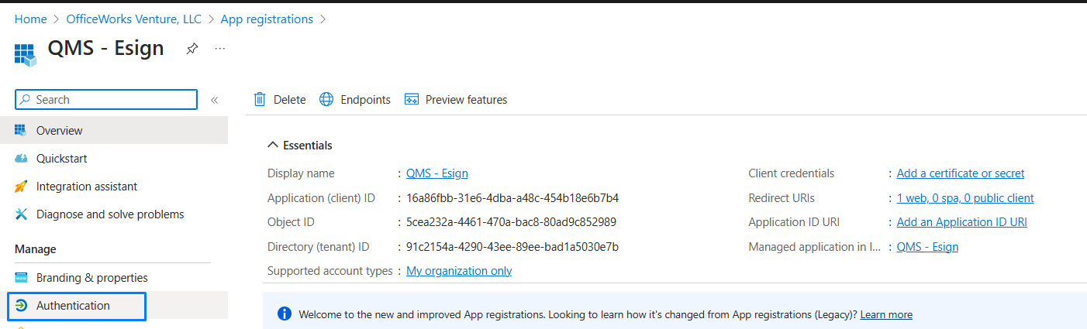The width and height of the screenshot is (1087, 329).
Task: Click Add an Application ID URI link
Action: (962, 222)
